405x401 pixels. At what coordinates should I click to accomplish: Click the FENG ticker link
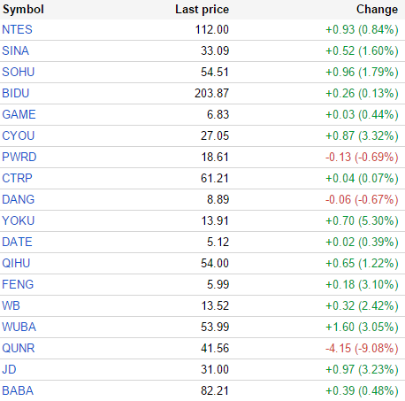coord(18,284)
